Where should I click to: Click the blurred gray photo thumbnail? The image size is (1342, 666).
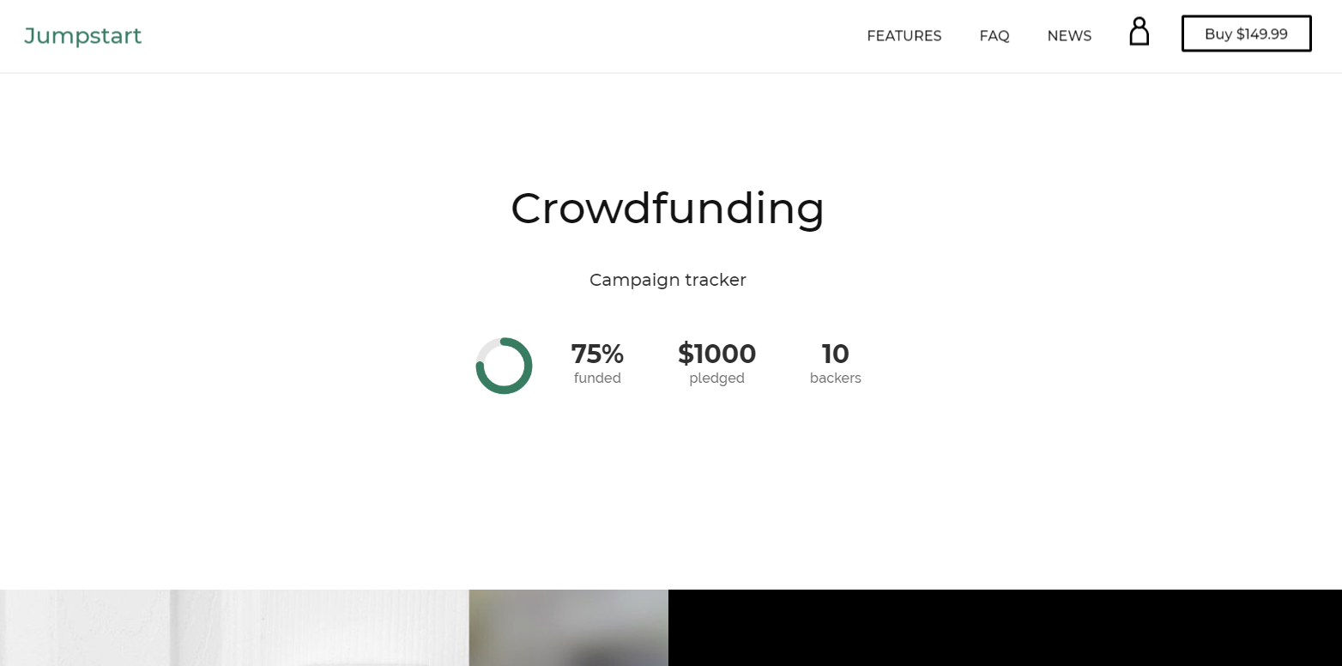tap(569, 627)
